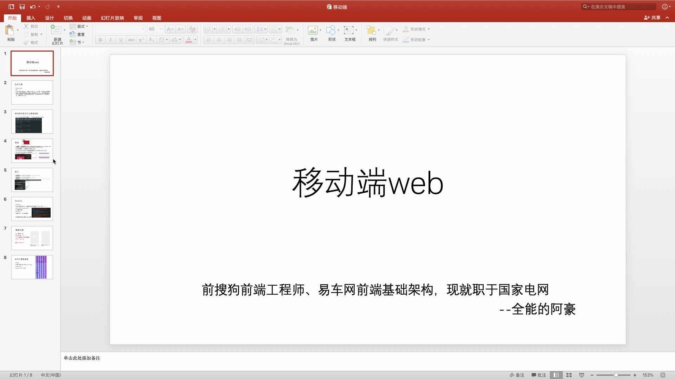Image resolution: width=675 pixels, height=379 pixels.
Task: Click the smiley feedback icon
Action: [664, 7]
